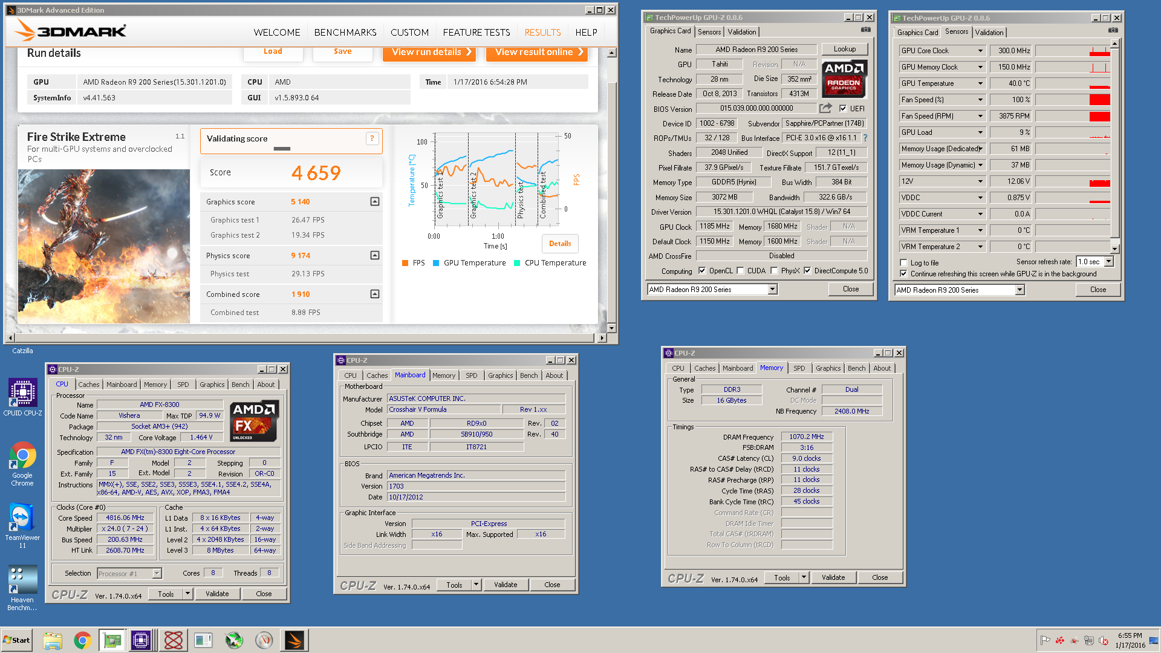Click the red atom-shaped taskbar icon
Screen dimensions: 1161x653
coord(174,640)
